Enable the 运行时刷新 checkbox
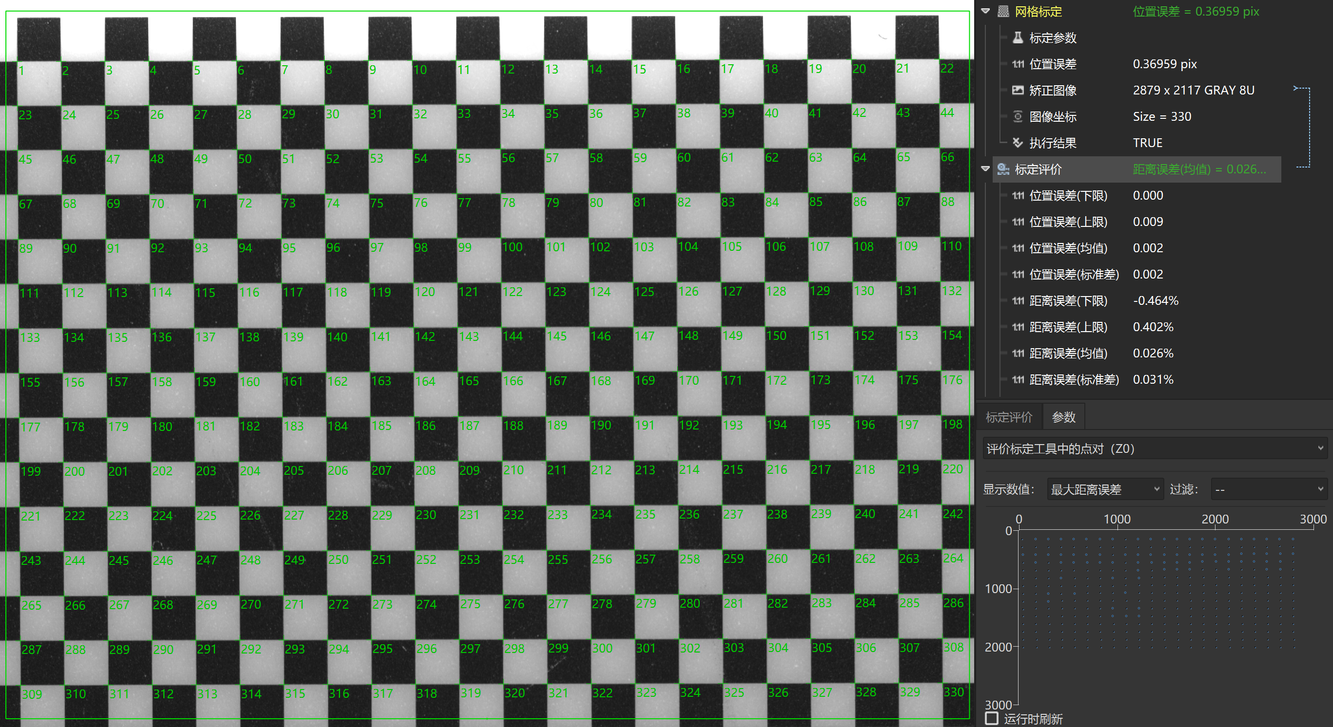 [992, 718]
